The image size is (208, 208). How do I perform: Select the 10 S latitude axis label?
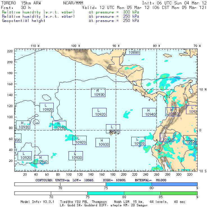point(203,171)
